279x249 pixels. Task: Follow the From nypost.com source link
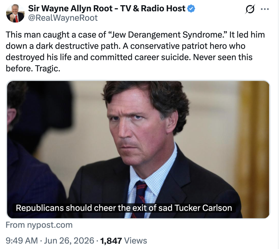click(x=39, y=225)
